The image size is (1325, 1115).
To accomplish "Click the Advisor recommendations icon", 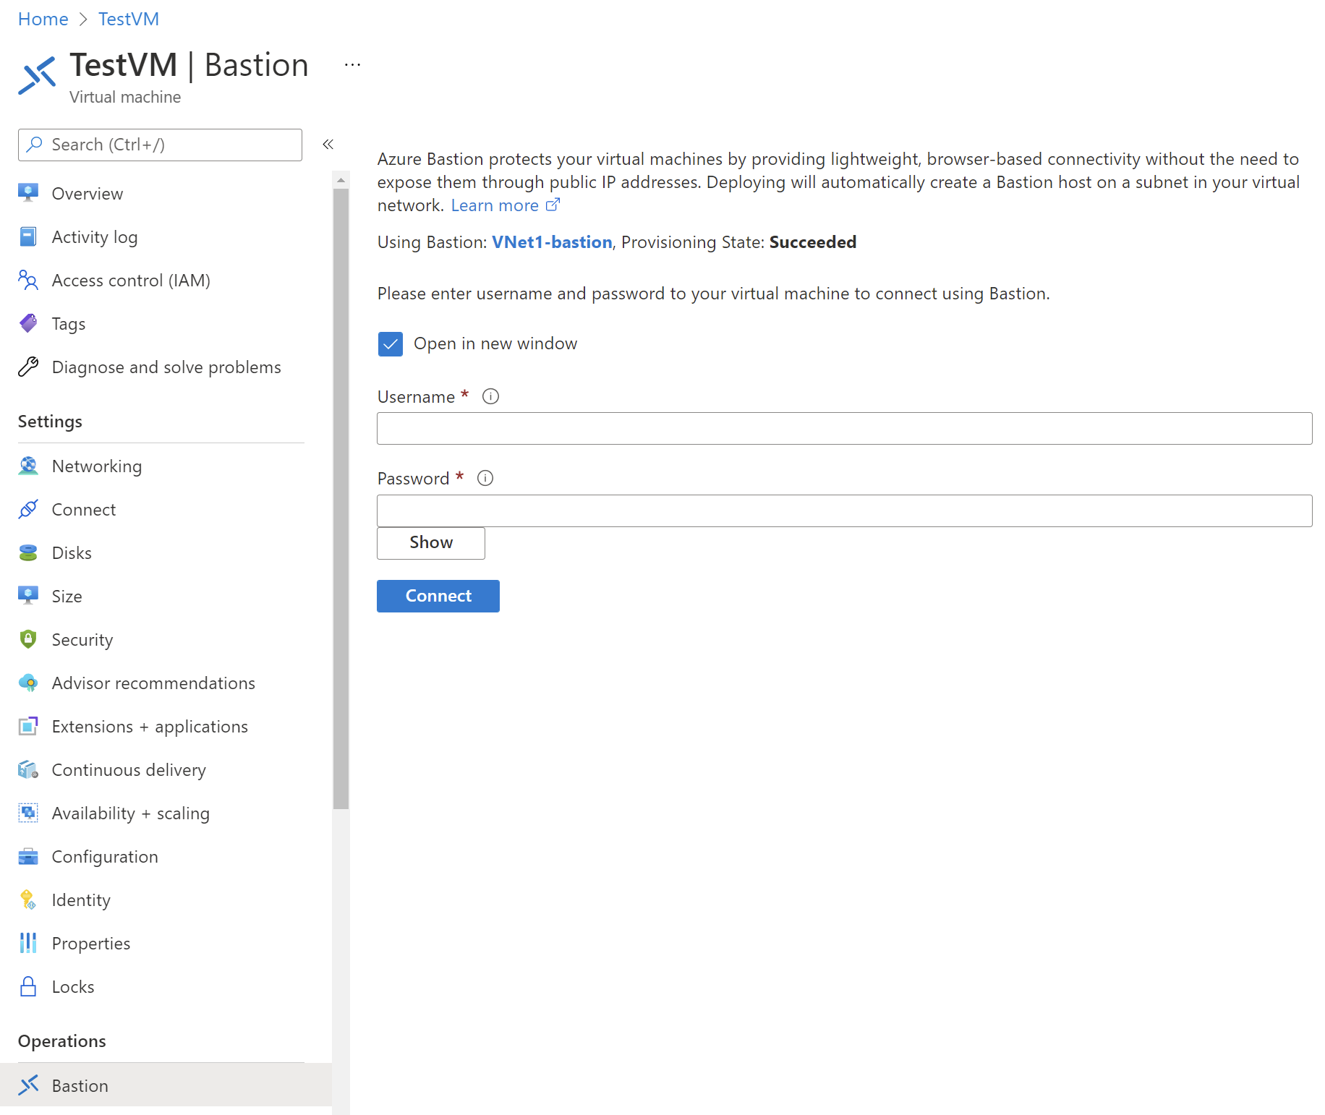I will pyautogui.click(x=28, y=683).
